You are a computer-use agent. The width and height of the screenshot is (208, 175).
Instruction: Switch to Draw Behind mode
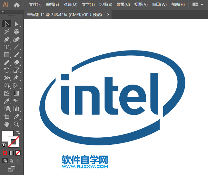[x=12, y=161]
